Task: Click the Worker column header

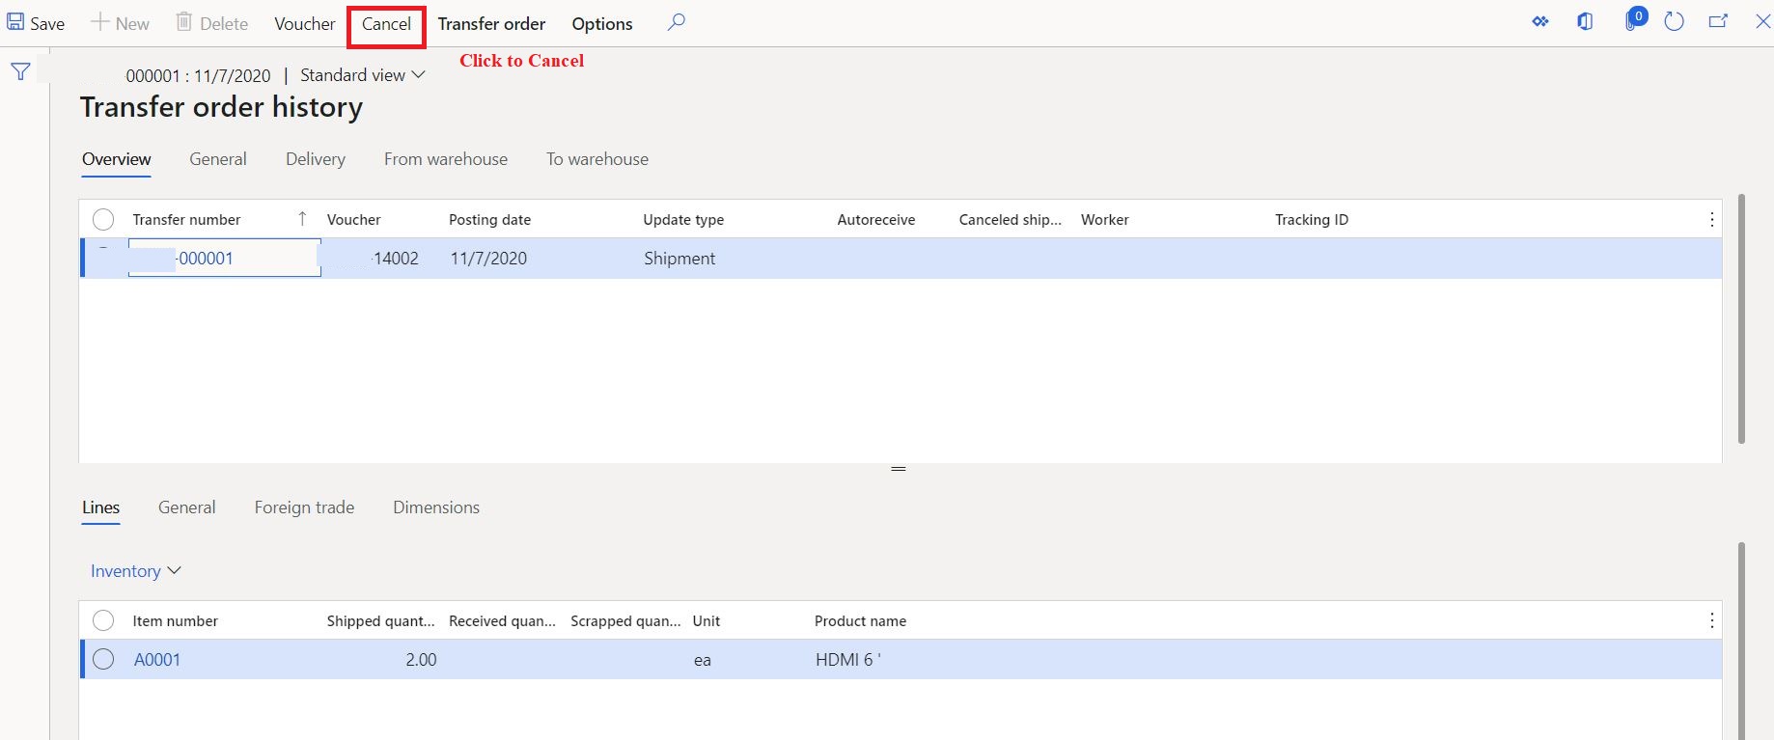Action: coord(1105,220)
